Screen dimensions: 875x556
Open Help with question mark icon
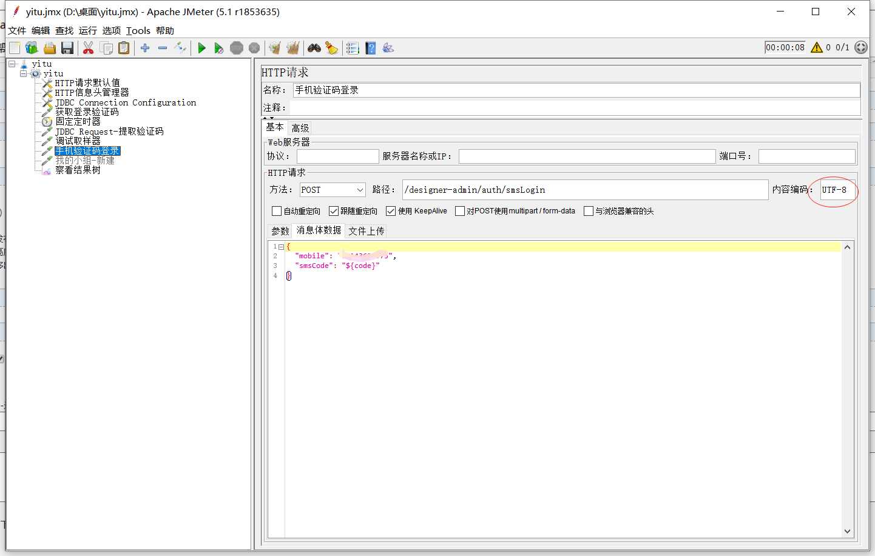pyautogui.click(x=371, y=48)
